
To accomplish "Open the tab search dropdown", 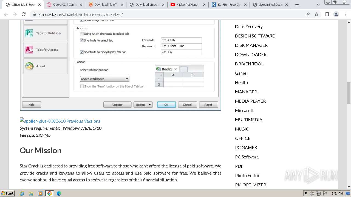I will 318,5.
